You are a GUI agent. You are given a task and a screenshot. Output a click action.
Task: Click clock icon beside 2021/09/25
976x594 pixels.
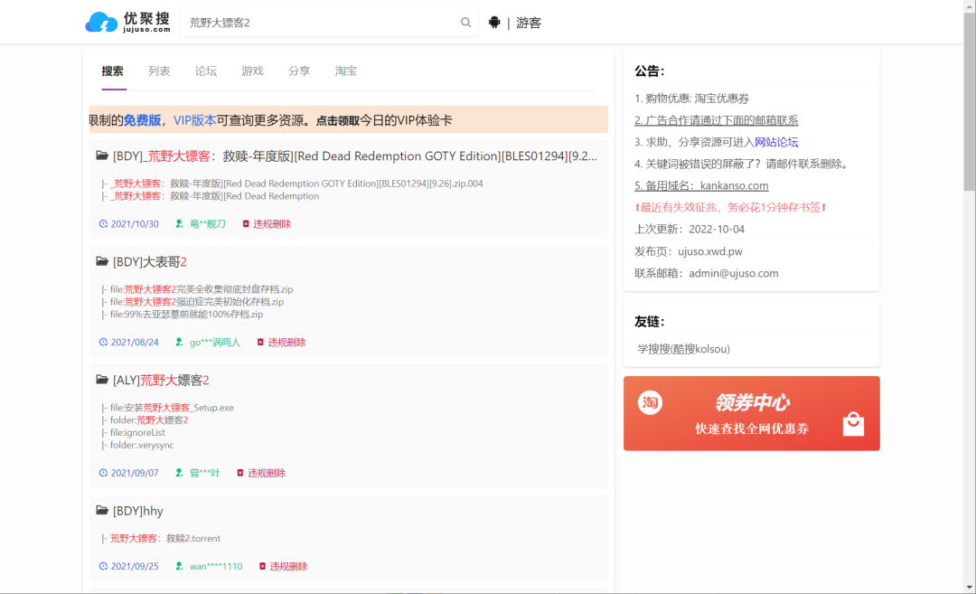103,566
